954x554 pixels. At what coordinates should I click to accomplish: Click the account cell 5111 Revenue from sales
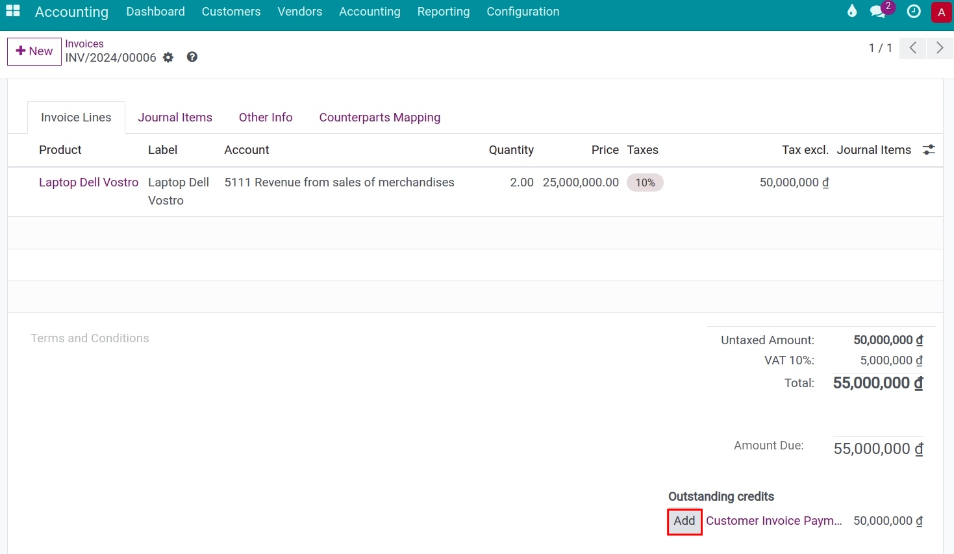[x=340, y=183]
